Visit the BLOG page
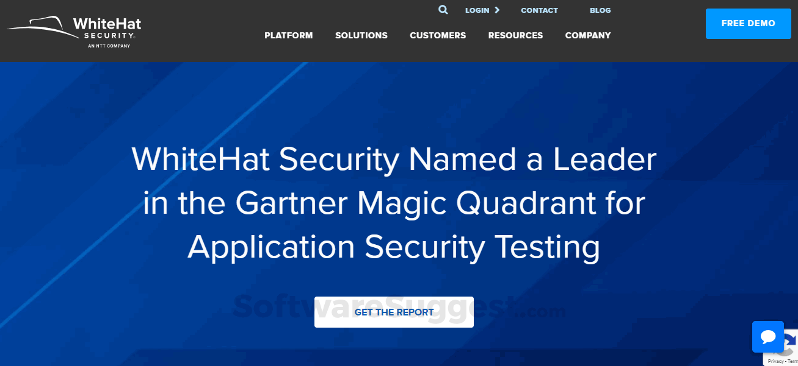Image resolution: width=798 pixels, height=366 pixels. [600, 10]
